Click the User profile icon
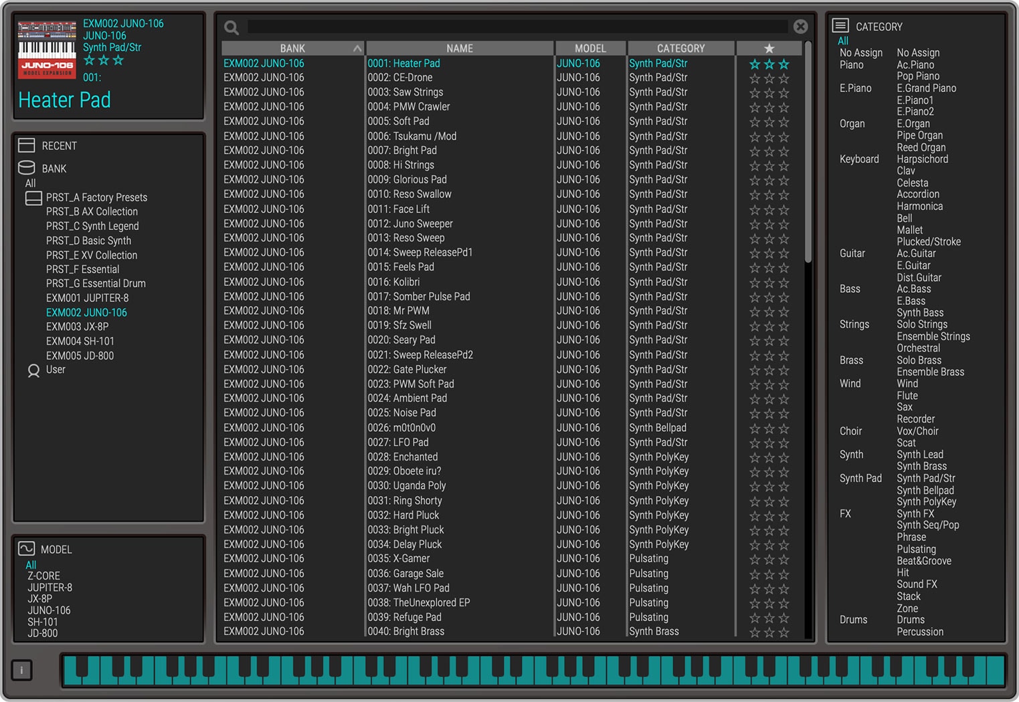1019x702 pixels. tap(33, 370)
